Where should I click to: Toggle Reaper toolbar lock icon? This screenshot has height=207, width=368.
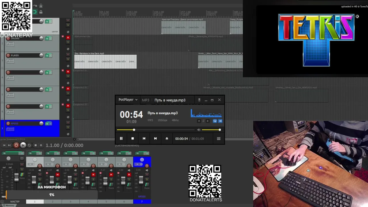tap(41, 12)
